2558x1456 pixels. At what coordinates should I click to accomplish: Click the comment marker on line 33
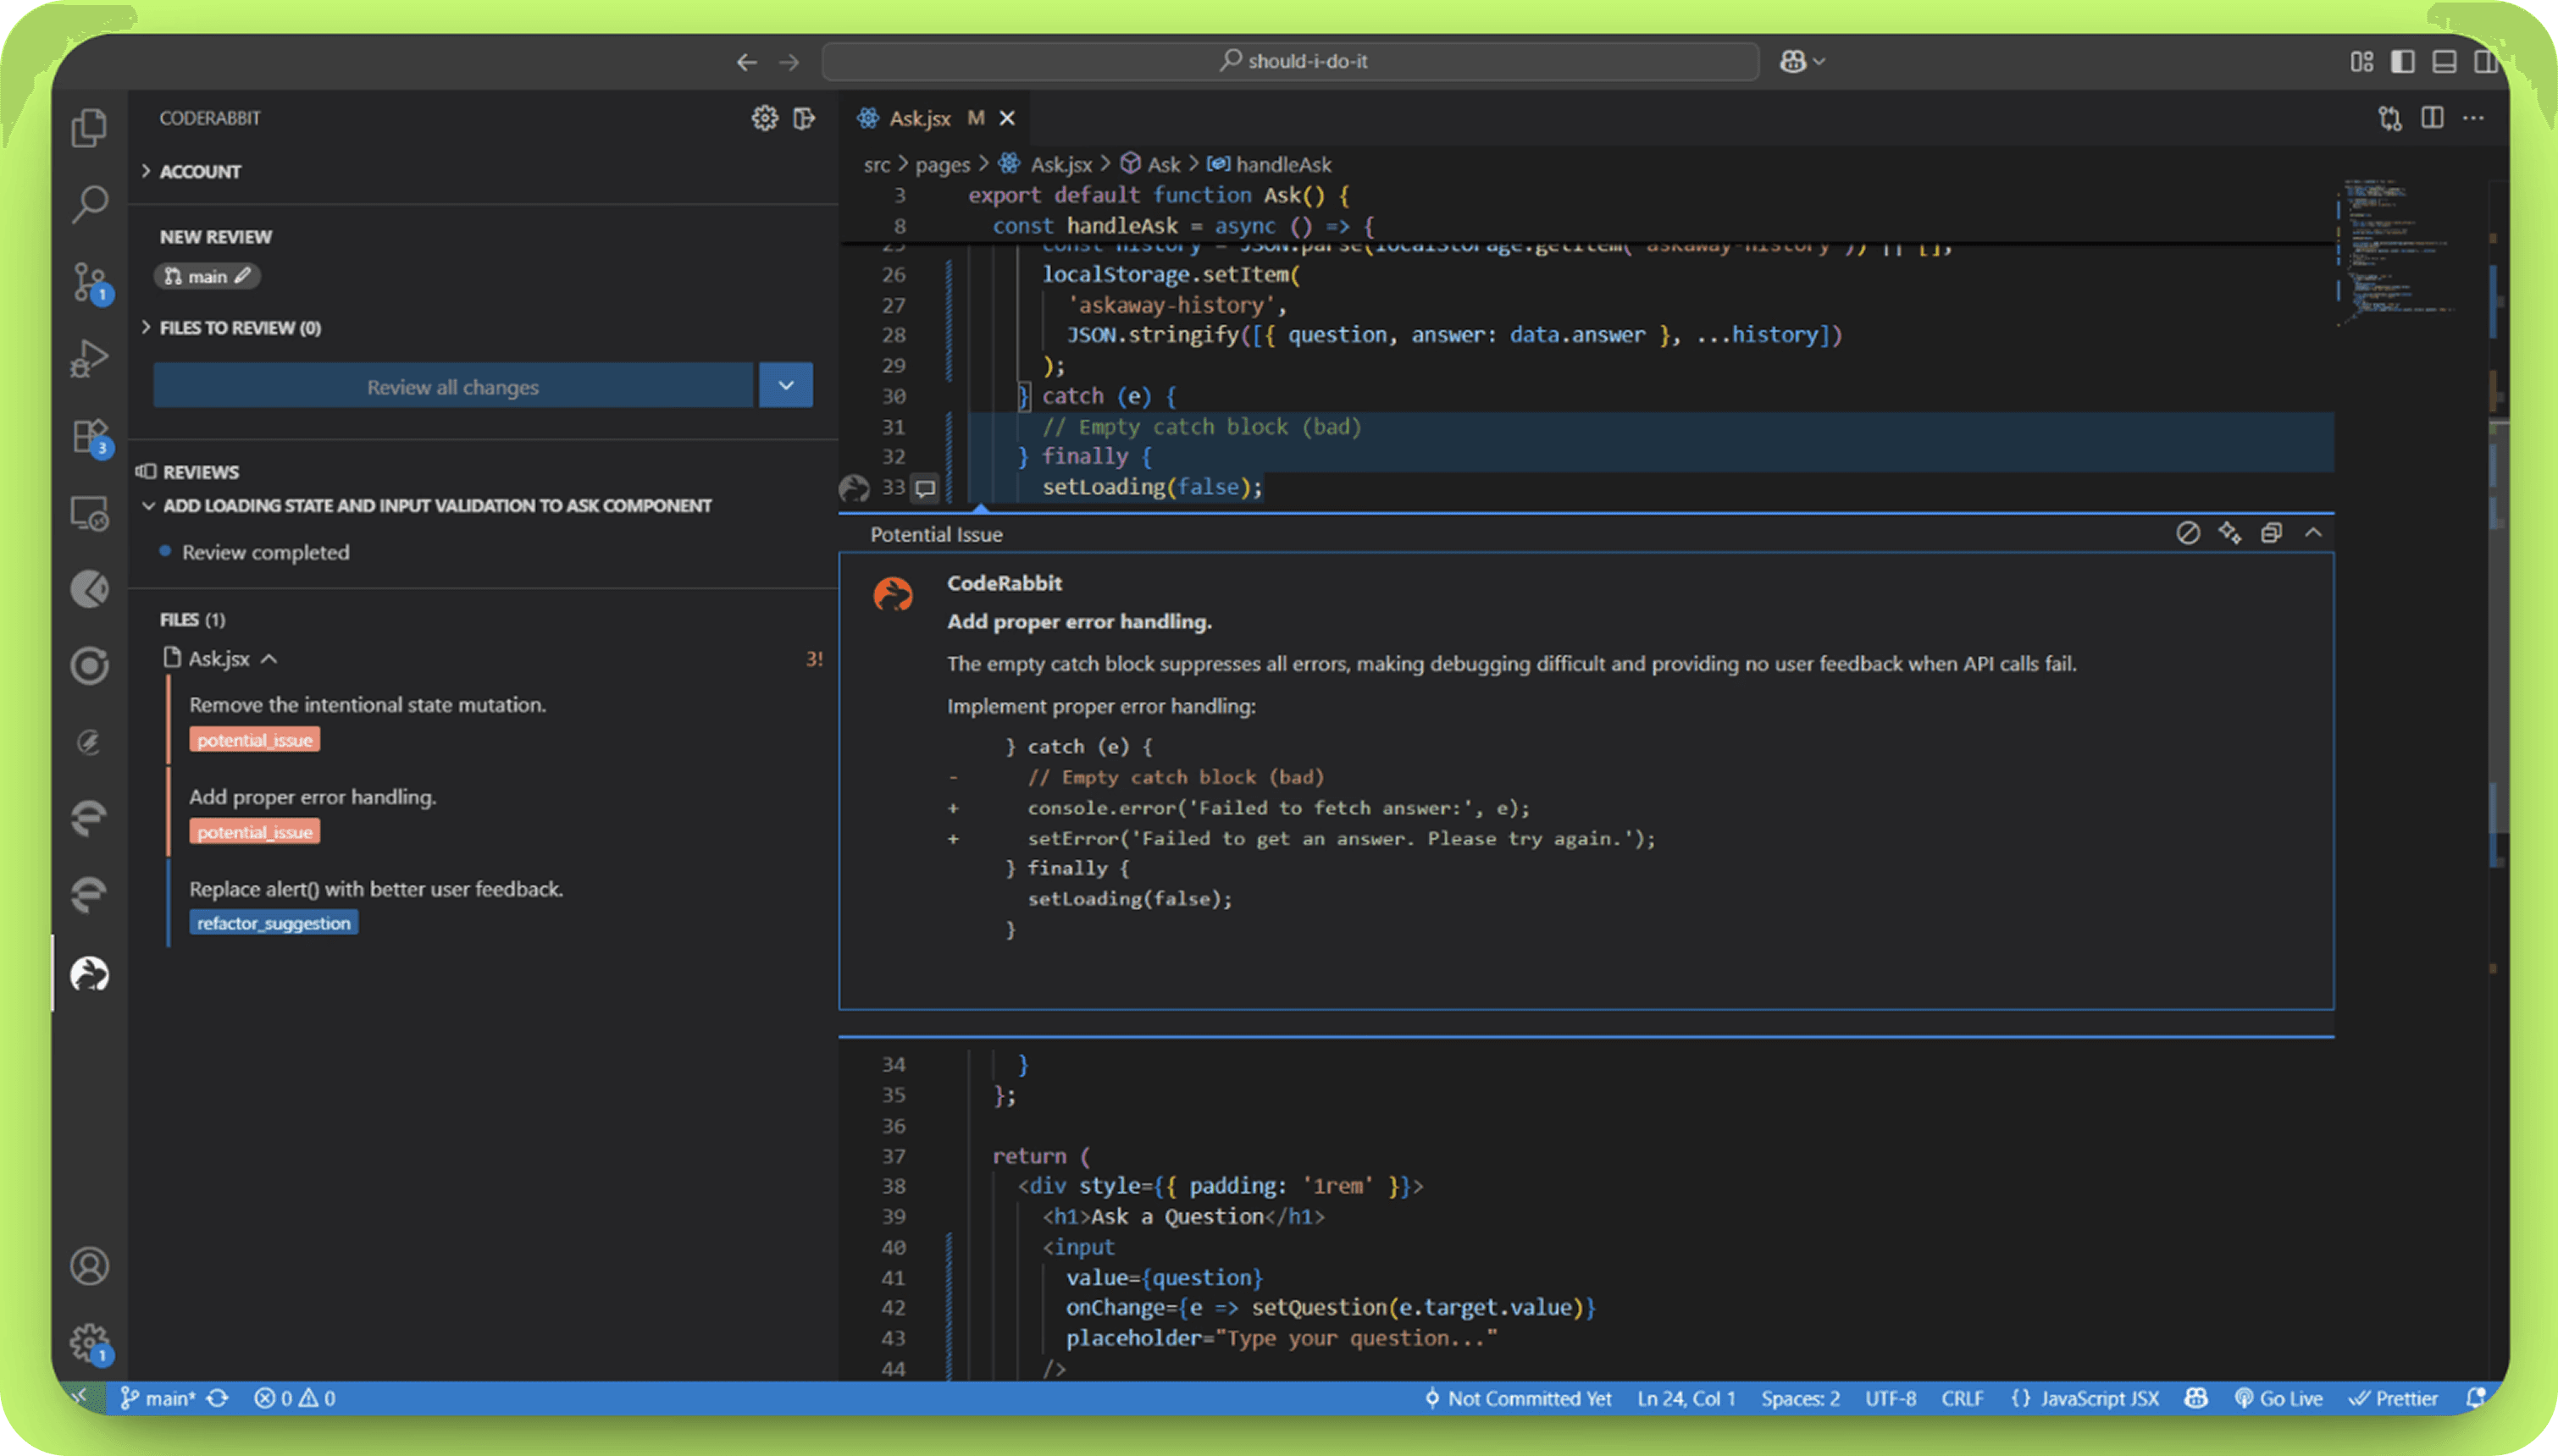point(925,488)
